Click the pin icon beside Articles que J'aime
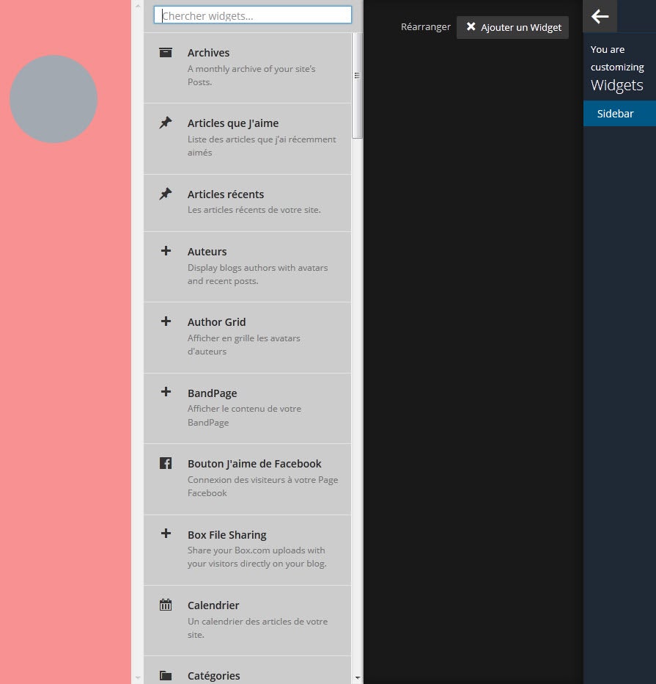The height and width of the screenshot is (684, 656). pos(166,123)
